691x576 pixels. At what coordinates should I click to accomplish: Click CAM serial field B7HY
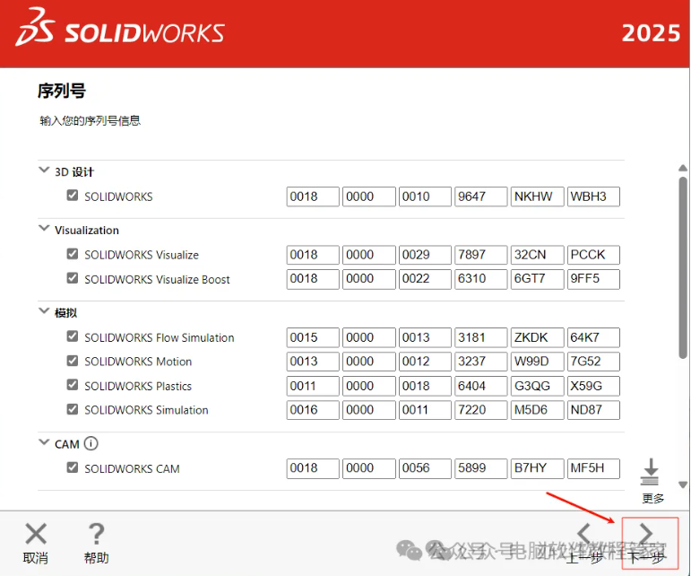coord(537,468)
